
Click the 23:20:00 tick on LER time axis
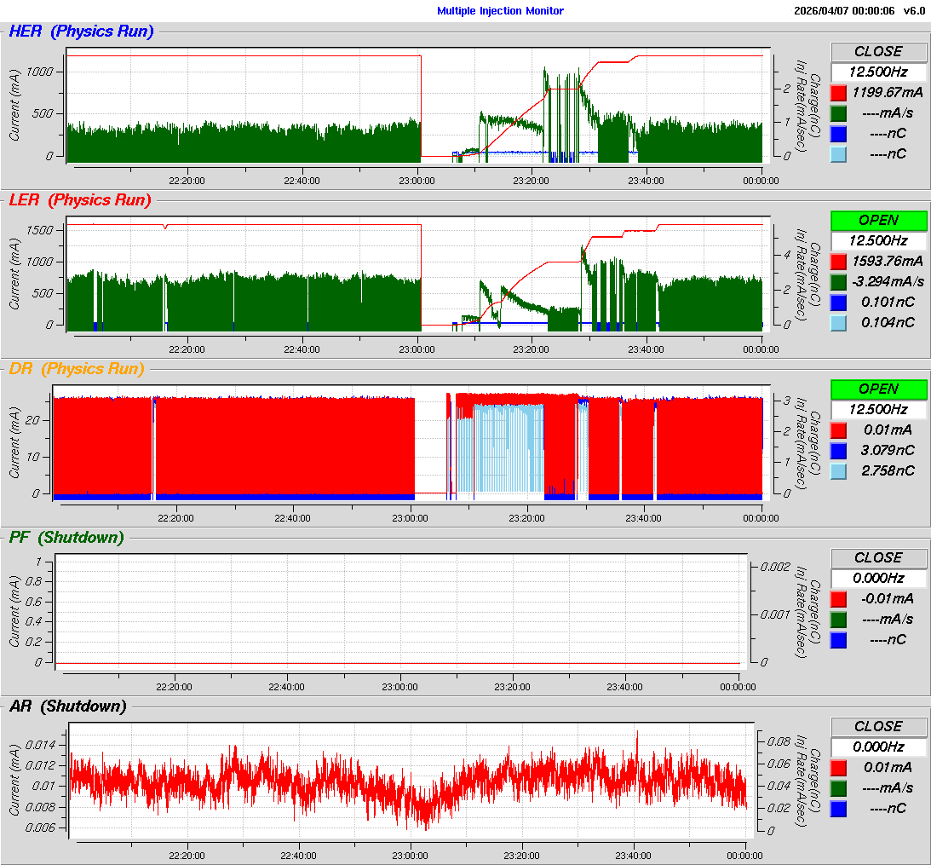click(531, 349)
